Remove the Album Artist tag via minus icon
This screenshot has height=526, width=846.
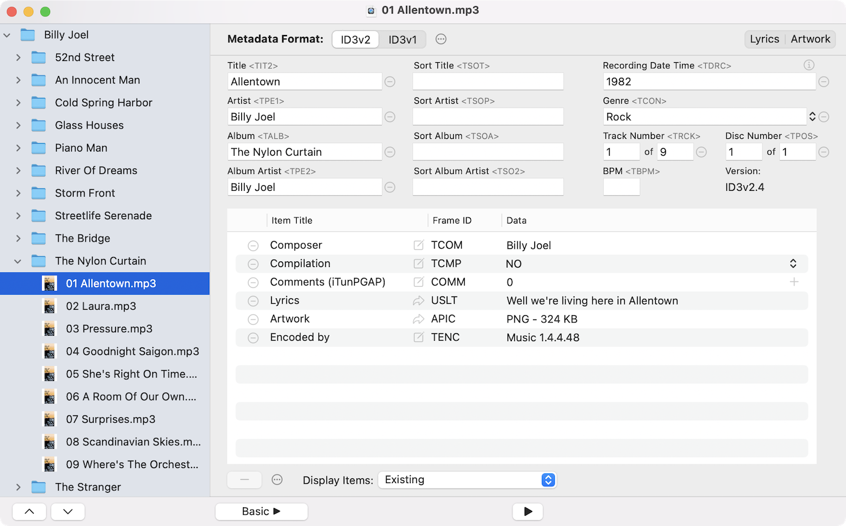tap(390, 187)
